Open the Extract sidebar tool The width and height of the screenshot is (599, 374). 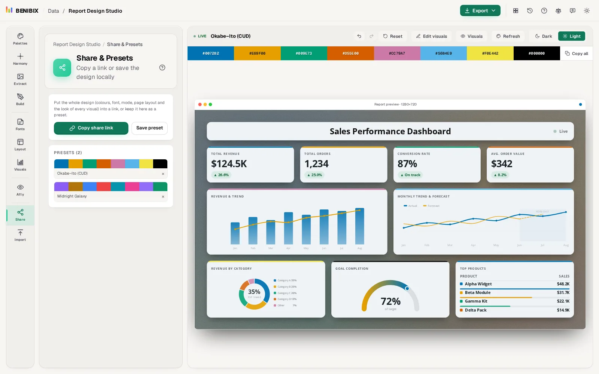[20, 79]
